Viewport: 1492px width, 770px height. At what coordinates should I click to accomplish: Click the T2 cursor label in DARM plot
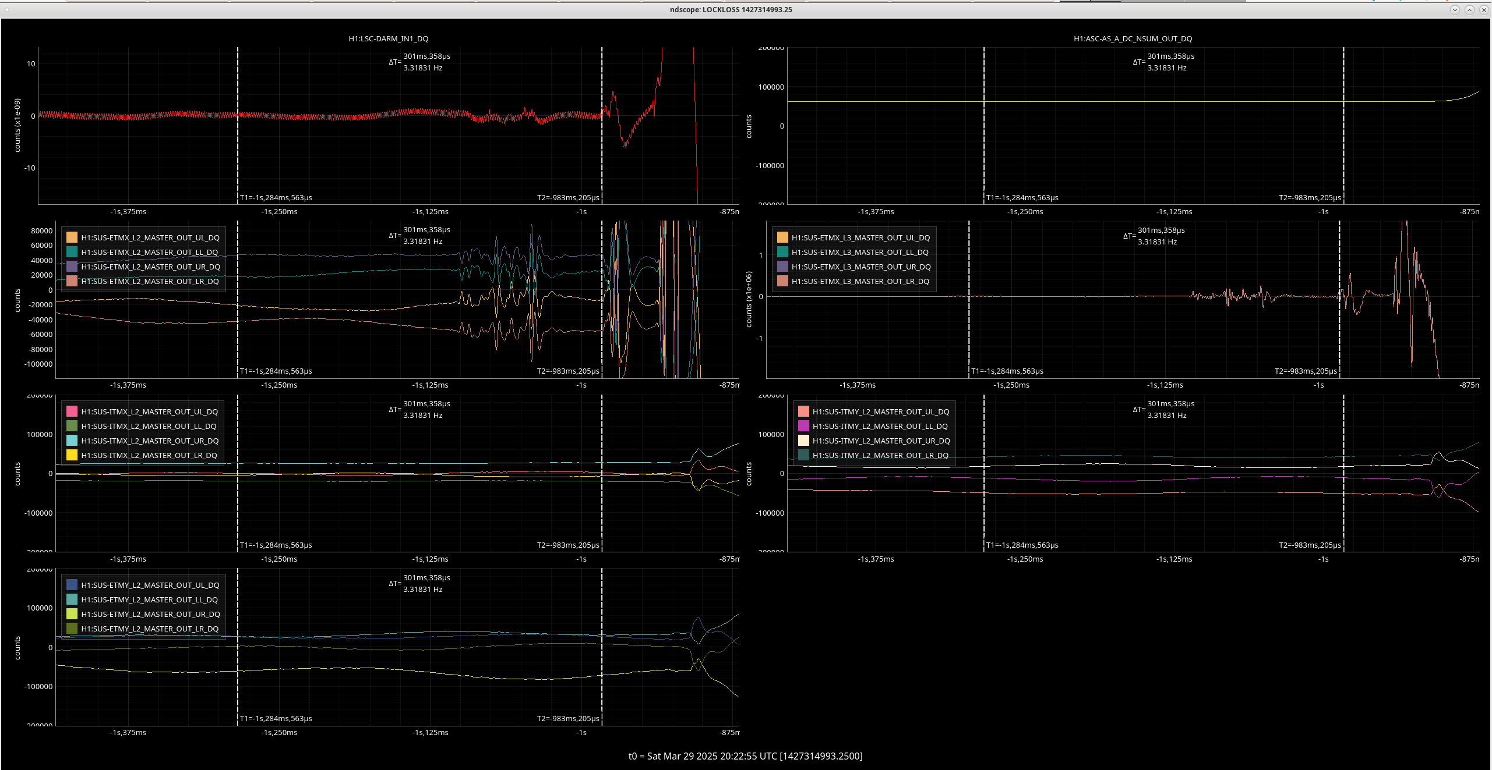[x=568, y=197]
